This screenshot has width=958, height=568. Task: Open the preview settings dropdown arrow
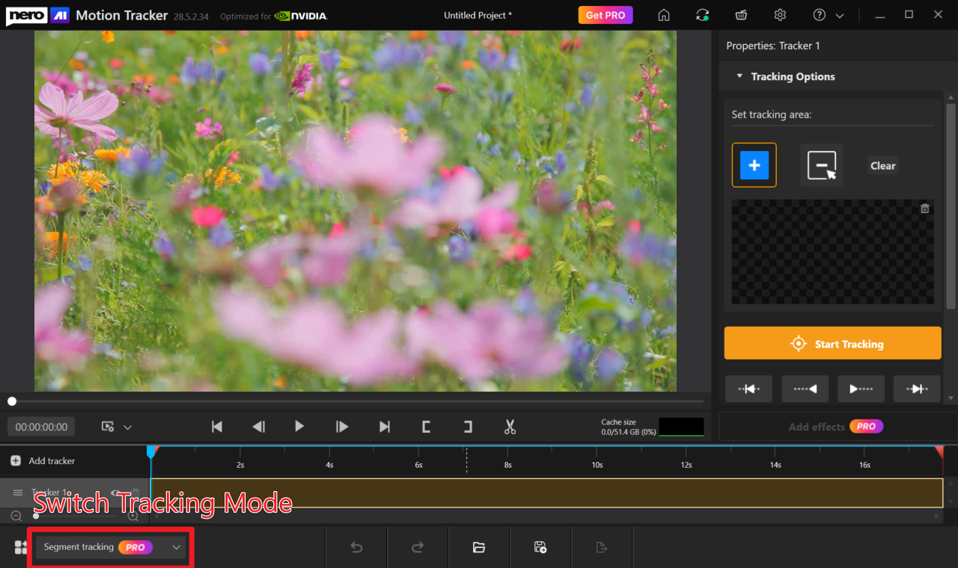point(128,427)
